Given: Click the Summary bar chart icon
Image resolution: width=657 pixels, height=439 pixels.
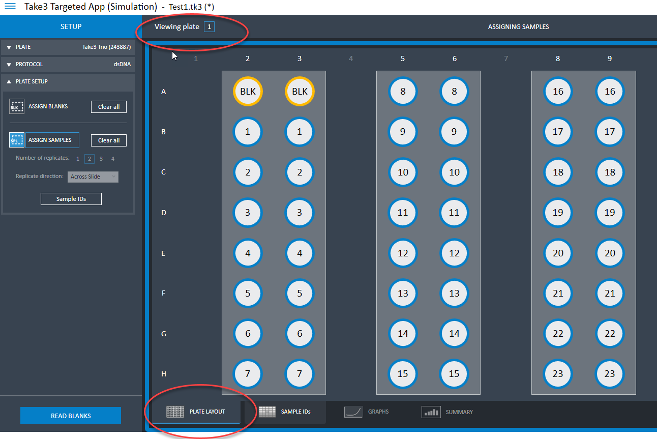Looking at the screenshot, I should [x=431, y=412].
